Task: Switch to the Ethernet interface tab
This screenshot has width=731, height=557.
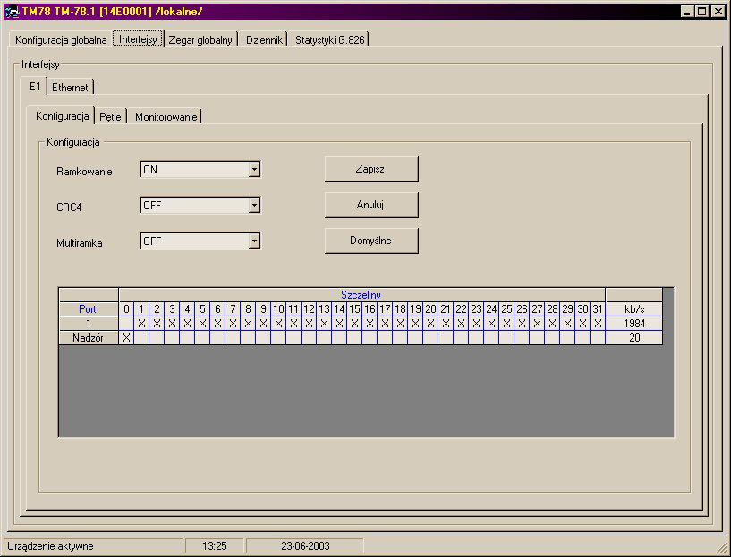Action: [70, 87]
